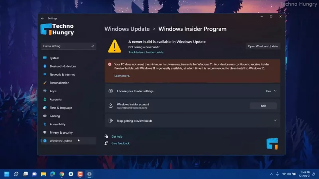Open Troubleshoot Insider builds link
Image resolution: width=319 pixels, height=179 pixels.
click(146, 52)
